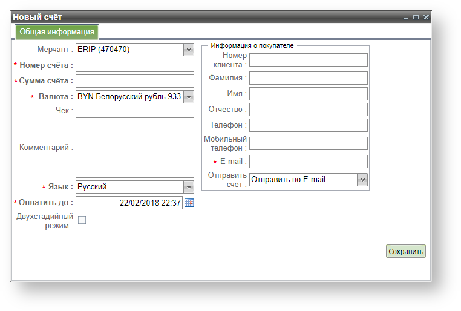This screenshot has height=311, width=461.
Task: Select the Оплатить до date field
Action: (x=129, y=203)
